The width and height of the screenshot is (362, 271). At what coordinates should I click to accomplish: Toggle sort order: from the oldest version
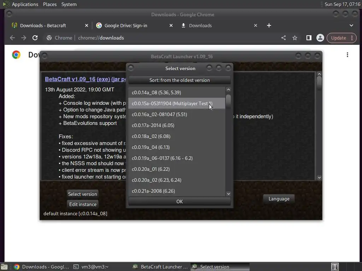coord(179,80)
